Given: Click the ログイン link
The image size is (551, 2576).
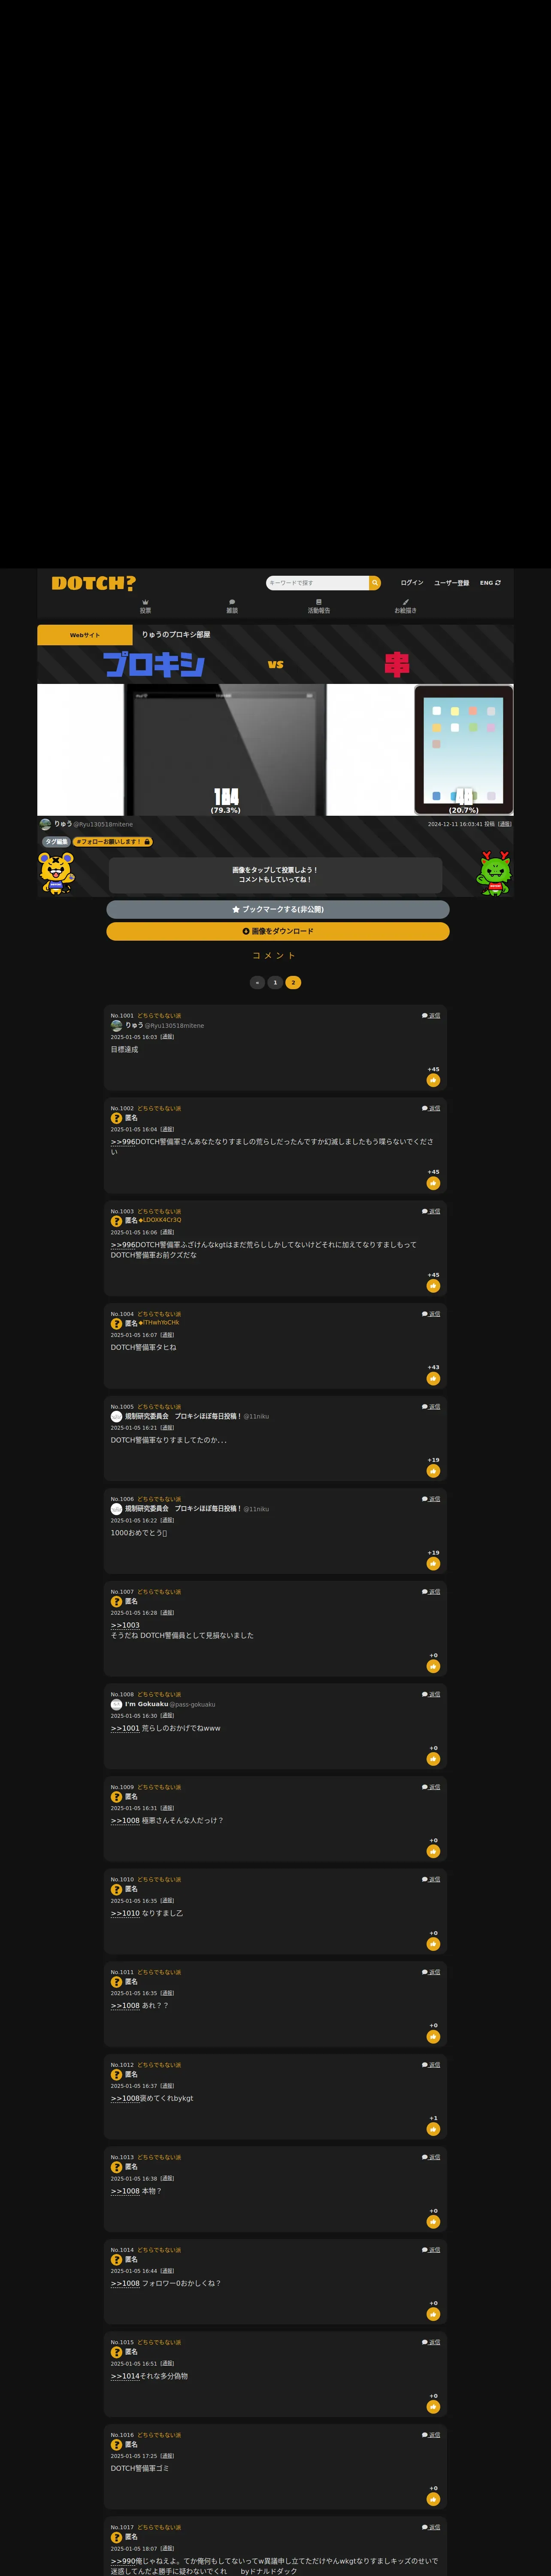Looking at the screenshot, I should [412, 583].
